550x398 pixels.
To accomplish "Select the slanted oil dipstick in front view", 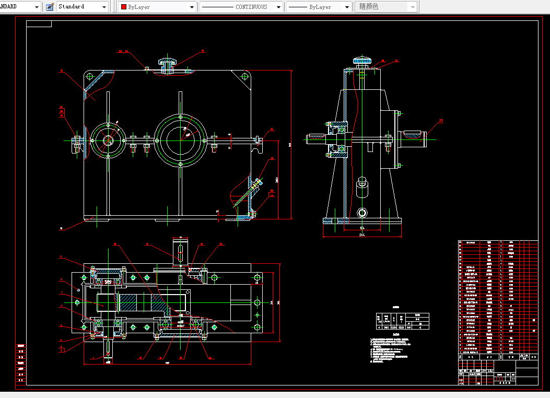I will [x=247, y=194].
